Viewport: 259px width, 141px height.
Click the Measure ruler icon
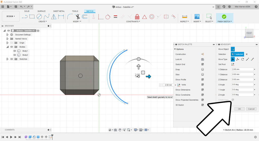pyautogui.click(x=184, y=16)
